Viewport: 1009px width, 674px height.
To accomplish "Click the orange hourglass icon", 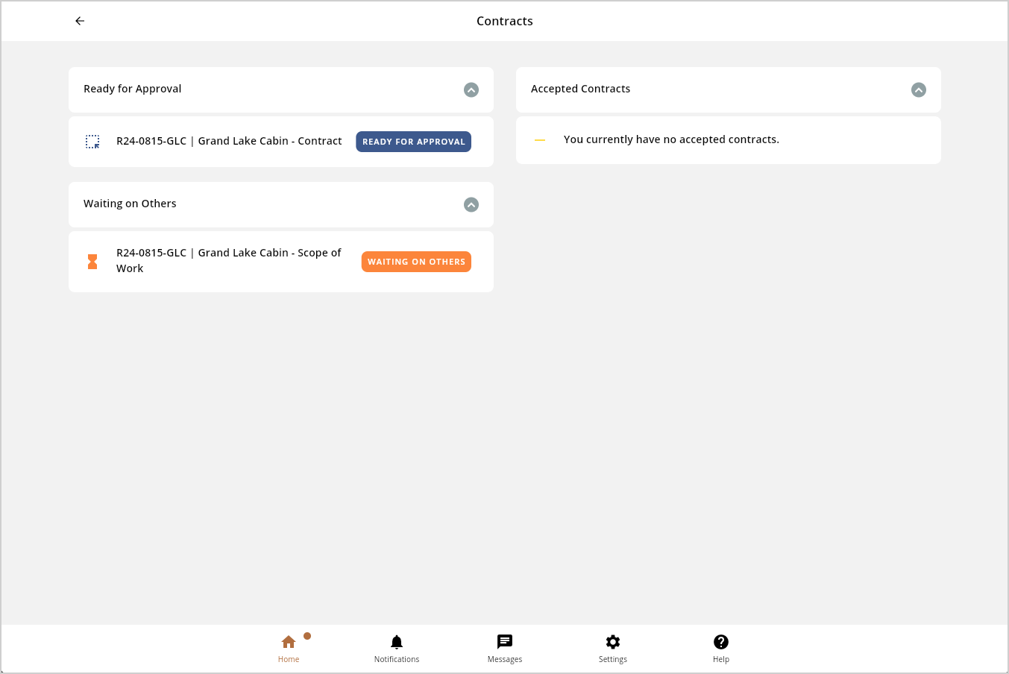I will click(x=92, y=262).
